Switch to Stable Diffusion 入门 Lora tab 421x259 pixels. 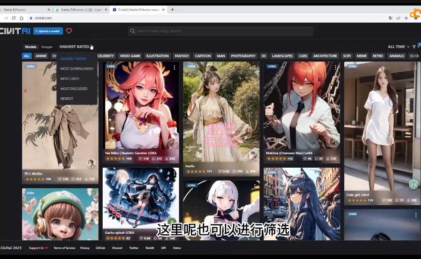tap(81, 10)
